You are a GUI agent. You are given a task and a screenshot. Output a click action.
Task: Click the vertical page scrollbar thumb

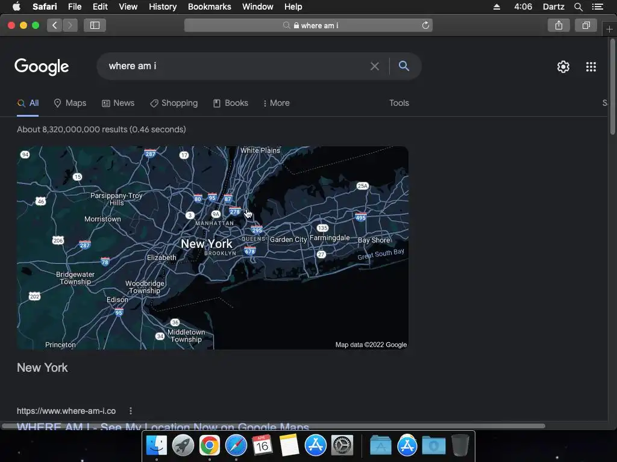[x=612, y=87]
